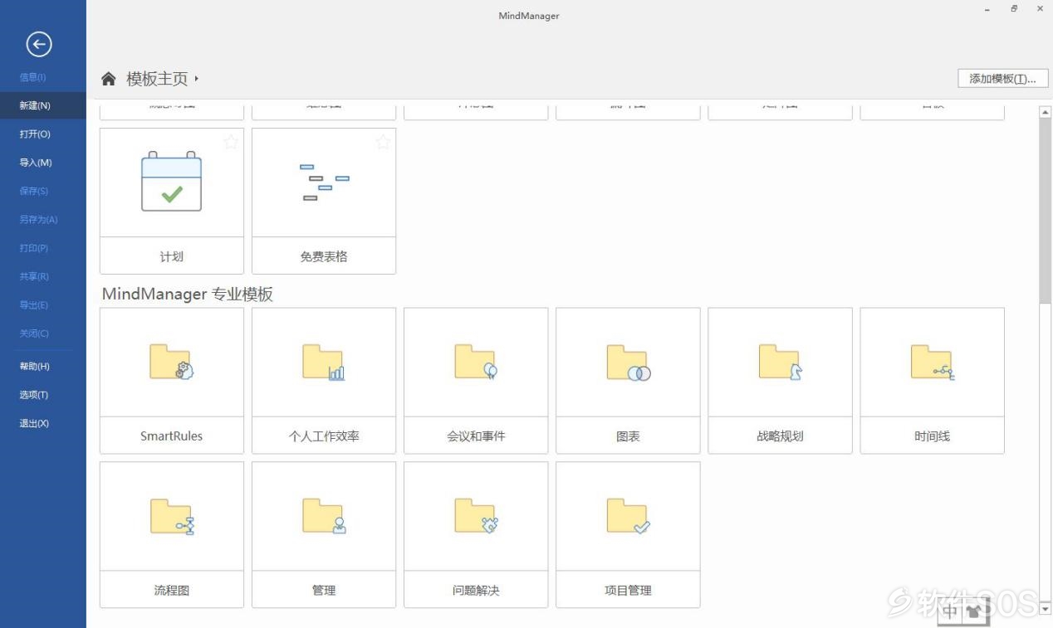The width and height of the screenshot is (1053, 628).
Task: Click the 时间线 label
Action: pyautogui.click(x=932, y=436)
